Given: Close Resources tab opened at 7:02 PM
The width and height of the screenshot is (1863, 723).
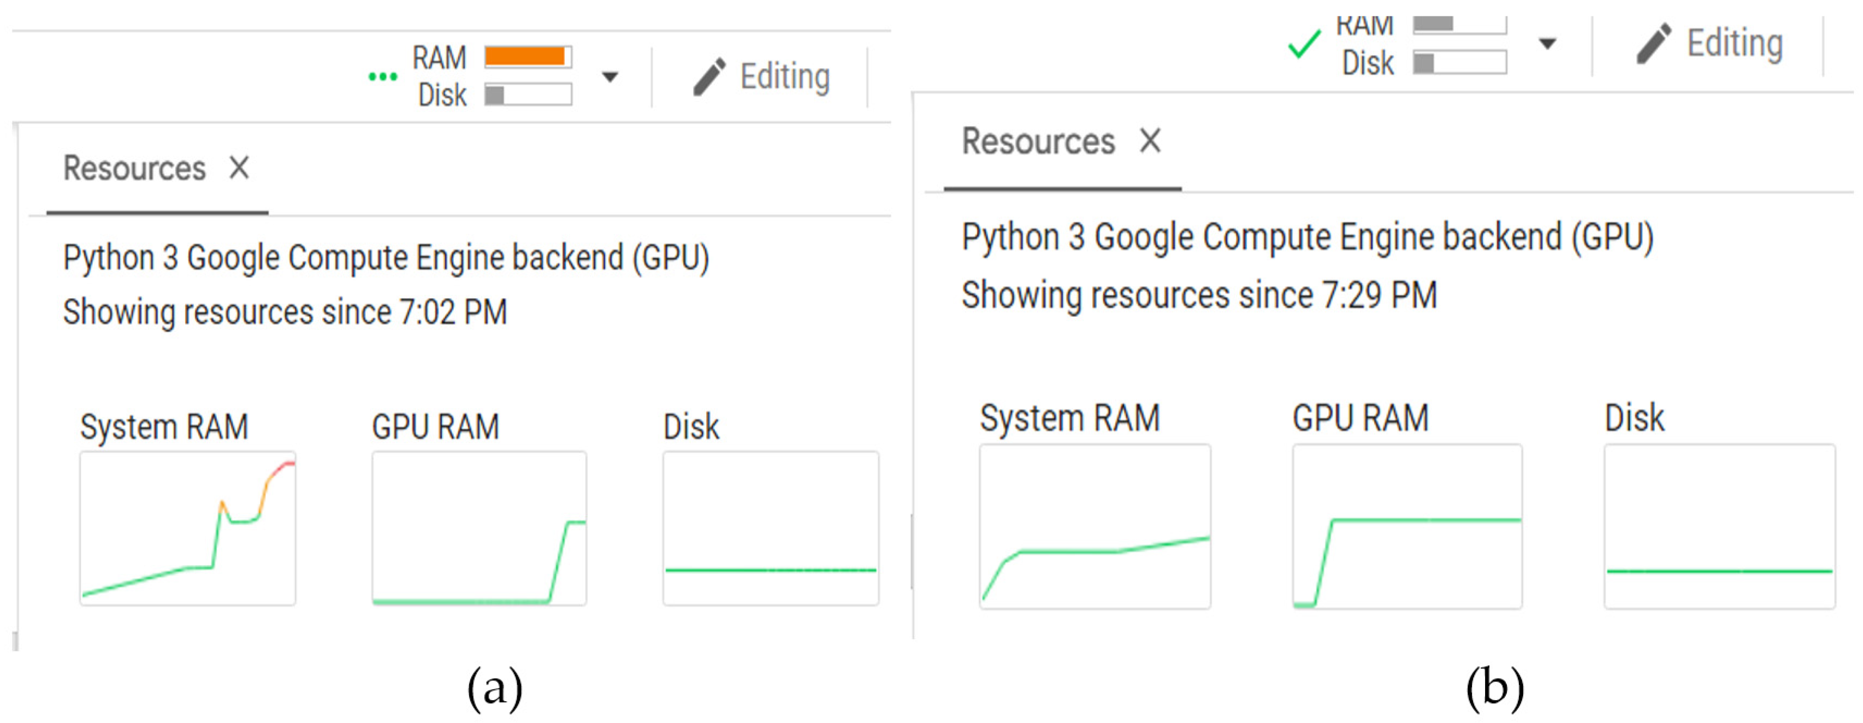Looking at the screenshot, I should tap(239, 168).
